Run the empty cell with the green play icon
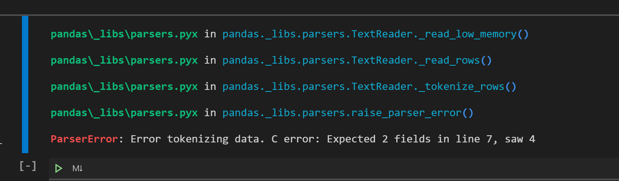619x181 pixels. tap(59, 168)
